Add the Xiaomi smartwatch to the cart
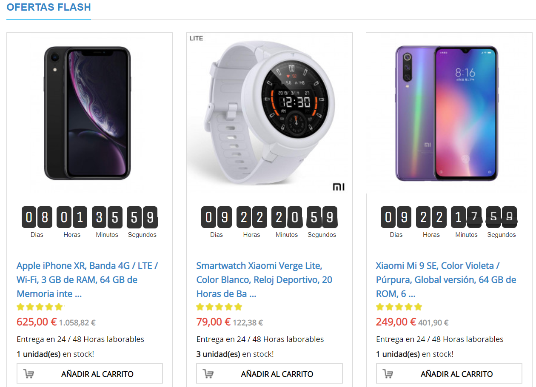536x387 pixels. (277, 374)
